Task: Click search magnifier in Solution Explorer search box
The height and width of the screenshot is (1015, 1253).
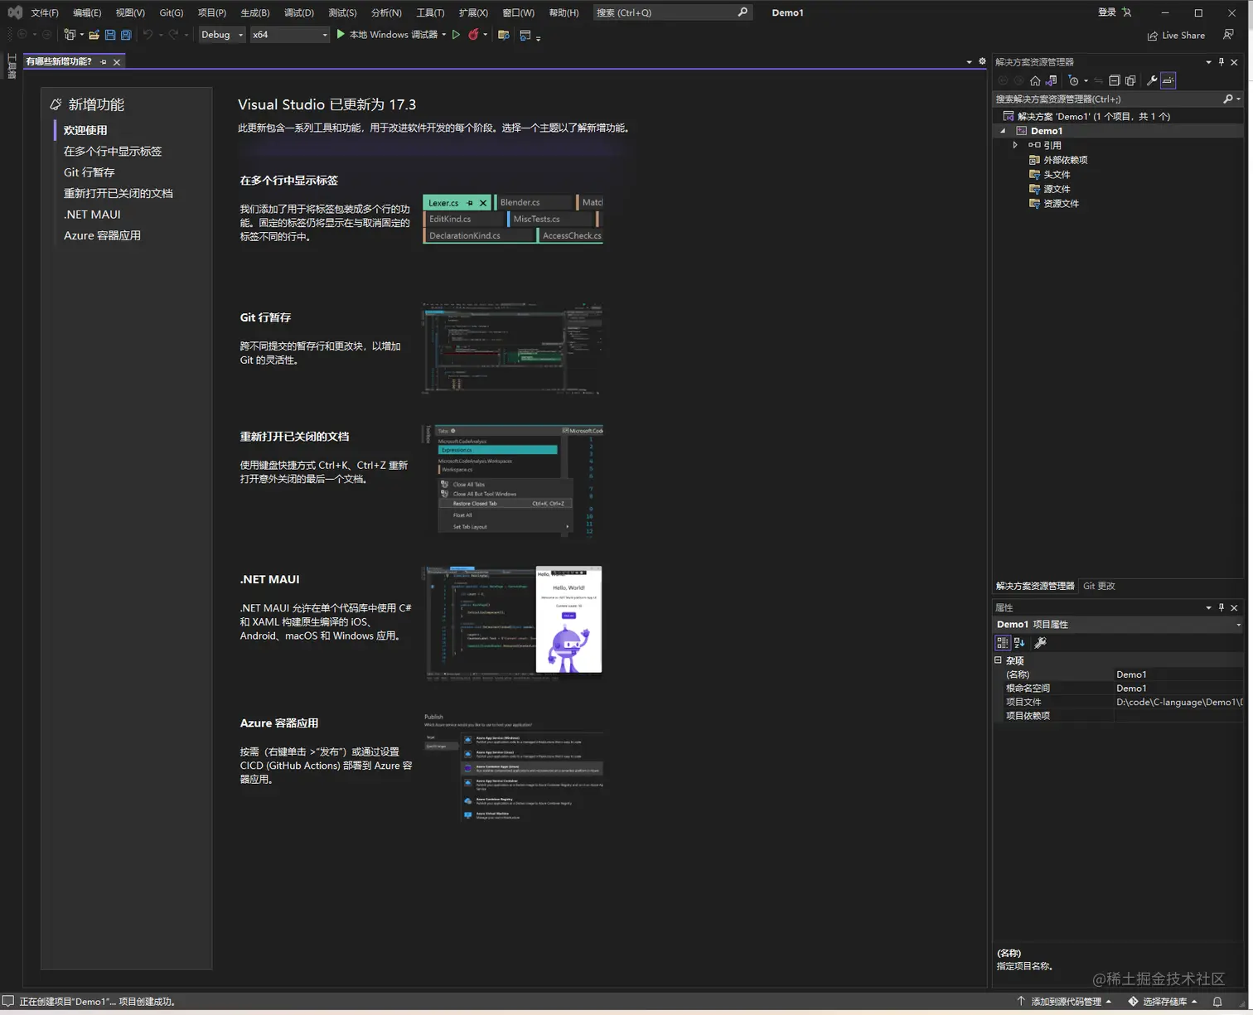Action: click(1228, 99)
